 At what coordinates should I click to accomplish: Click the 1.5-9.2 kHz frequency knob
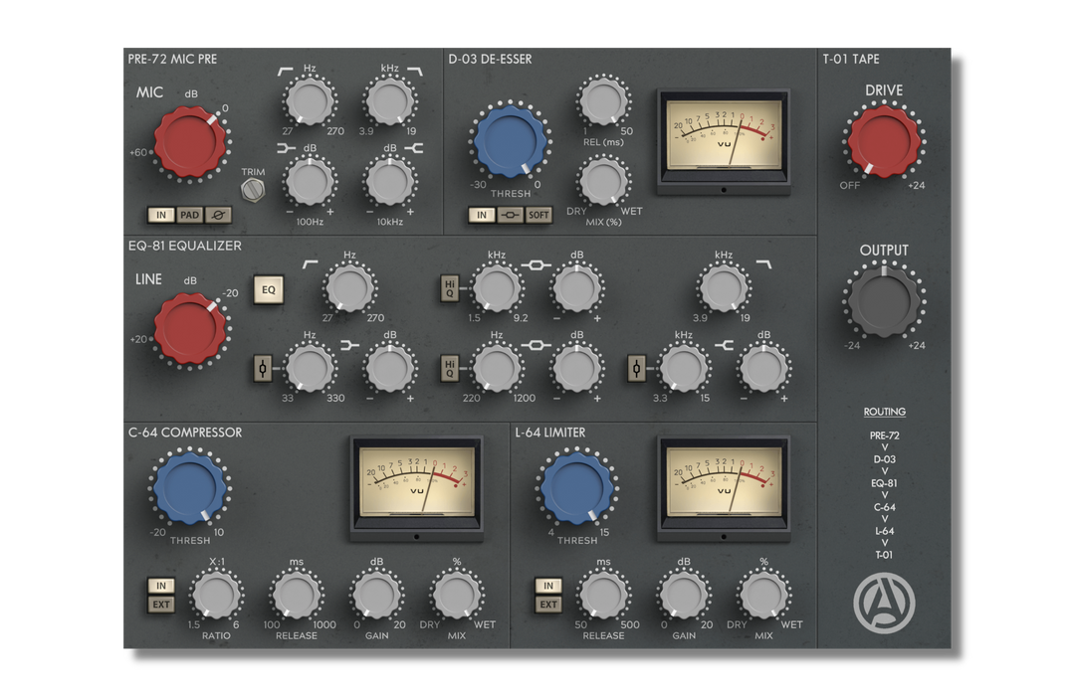pos(497,287)
